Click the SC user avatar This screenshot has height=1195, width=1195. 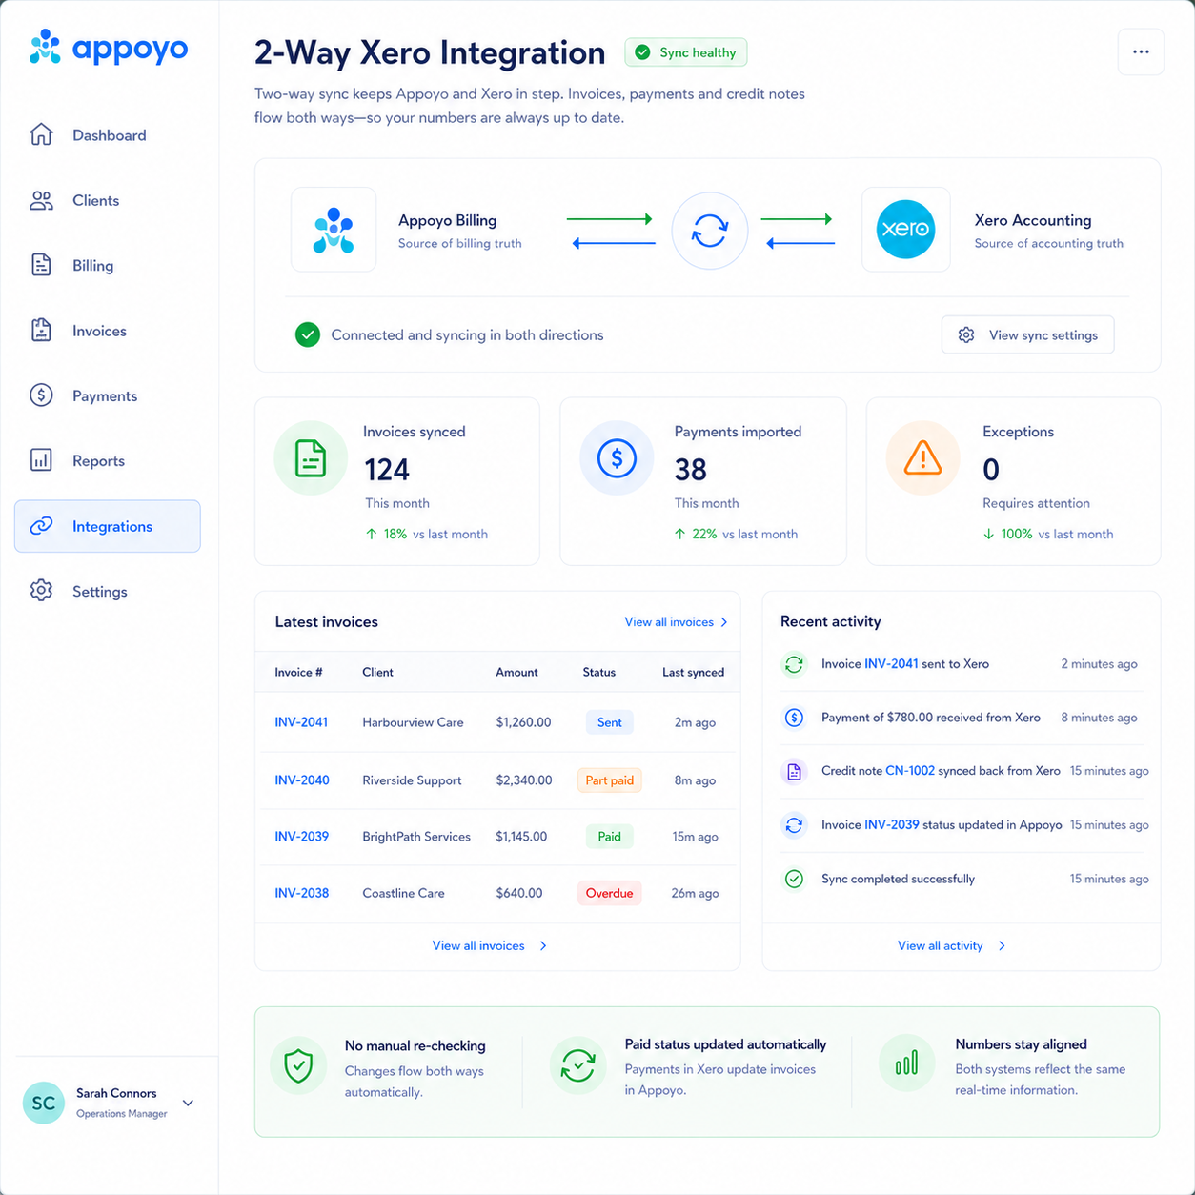pyautogui.click(x=44, y=1103)
